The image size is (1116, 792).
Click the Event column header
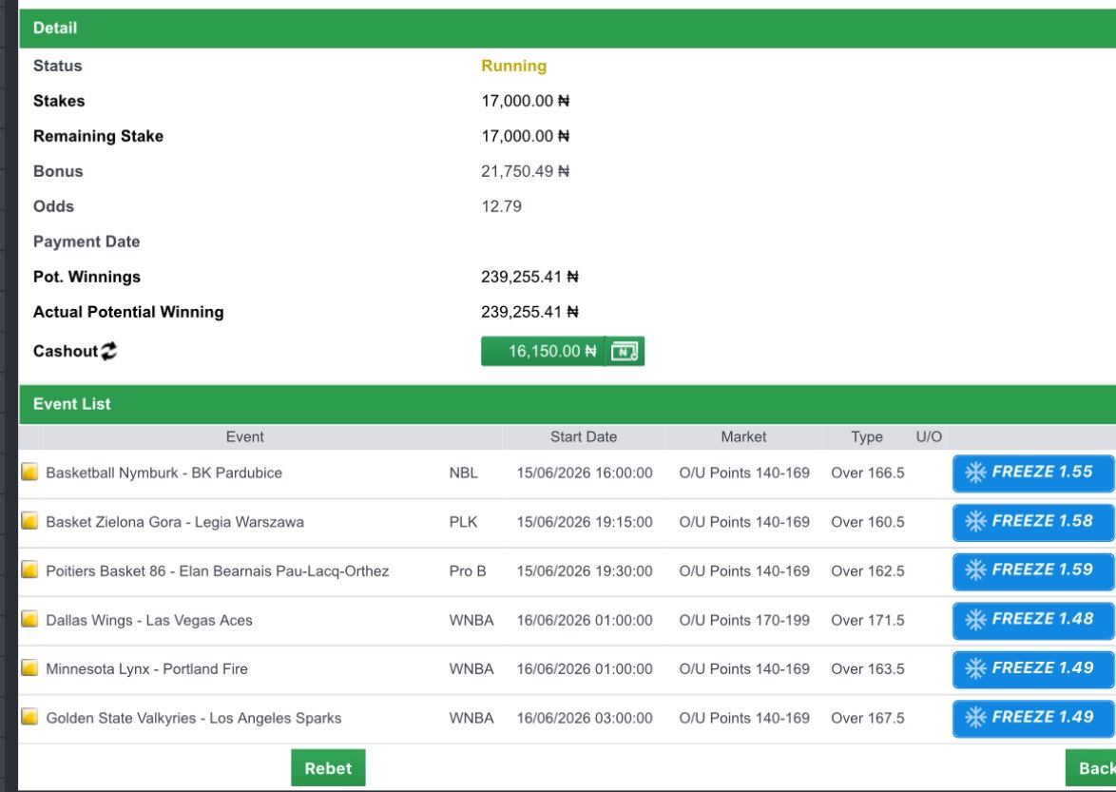pos(244,437)
